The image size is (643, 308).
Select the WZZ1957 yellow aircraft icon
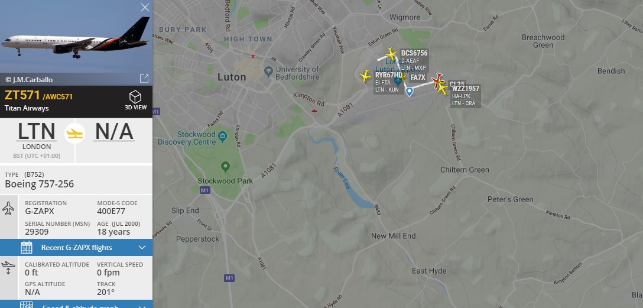(442, 89)
